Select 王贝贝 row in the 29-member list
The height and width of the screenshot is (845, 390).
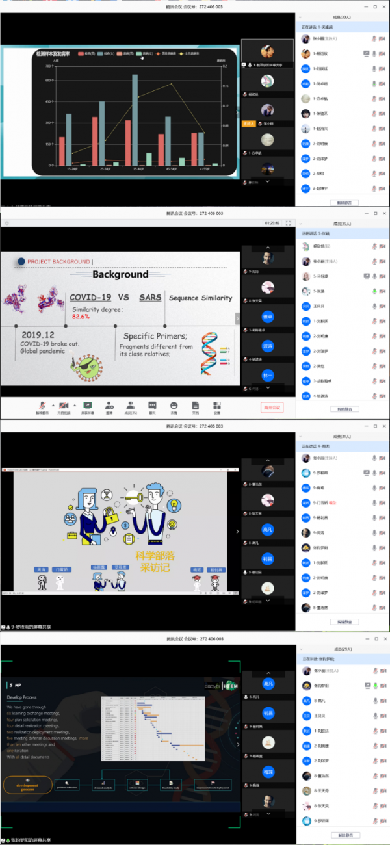pyautogui.click(x=343, y=716)
